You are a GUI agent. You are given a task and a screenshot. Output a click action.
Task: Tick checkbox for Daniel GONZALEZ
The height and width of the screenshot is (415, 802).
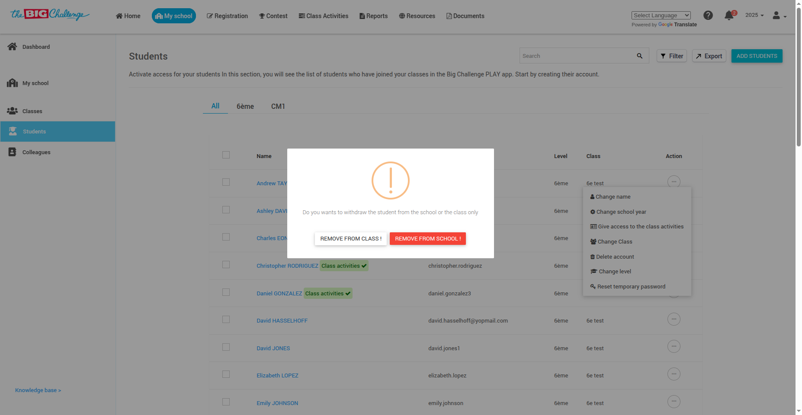(x=226, y=292)
